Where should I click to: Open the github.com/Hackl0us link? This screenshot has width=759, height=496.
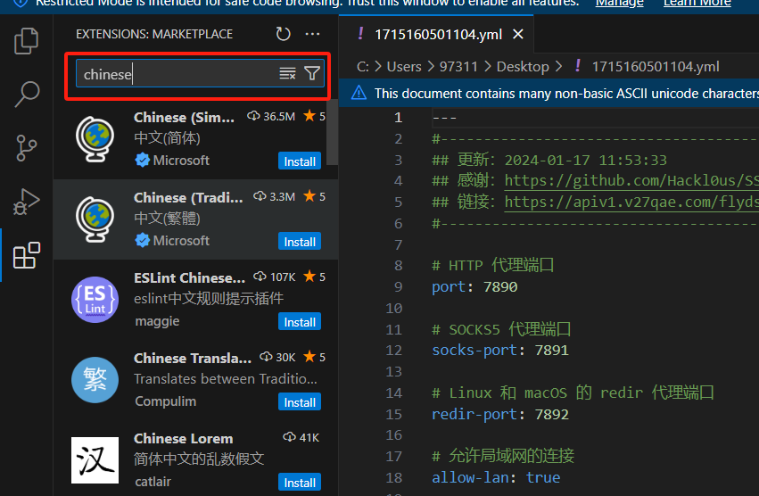(631, 181)
